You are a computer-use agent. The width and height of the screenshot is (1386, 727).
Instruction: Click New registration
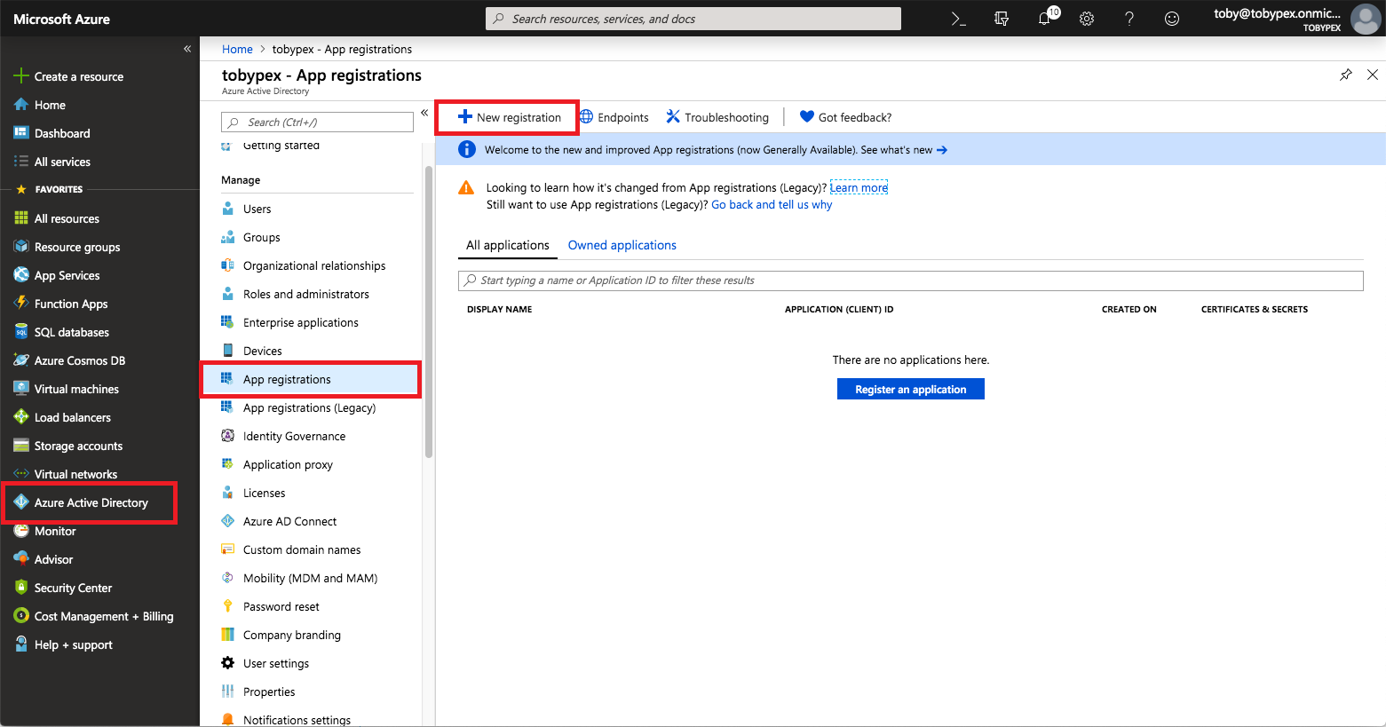(x=510, y=117)
